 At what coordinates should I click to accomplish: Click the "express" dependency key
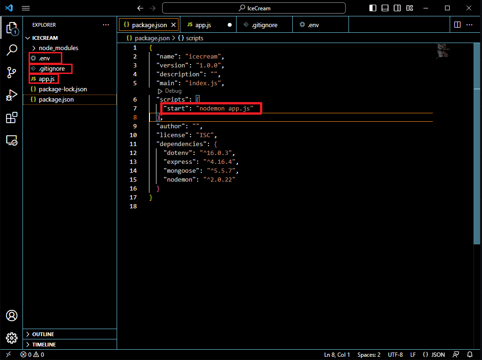[179, 162]
